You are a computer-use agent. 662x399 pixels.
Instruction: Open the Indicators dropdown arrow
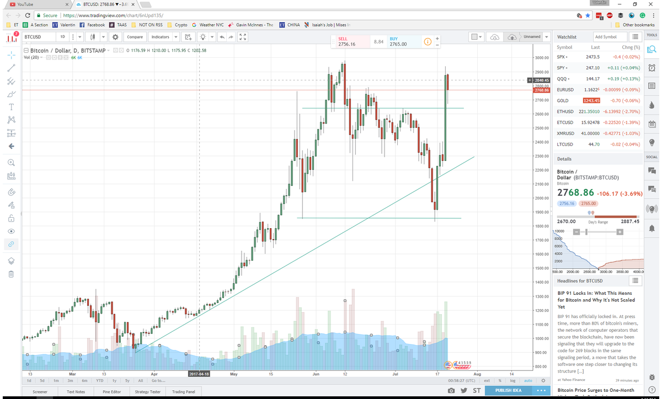pyautogui.click(x=175, y=37)
